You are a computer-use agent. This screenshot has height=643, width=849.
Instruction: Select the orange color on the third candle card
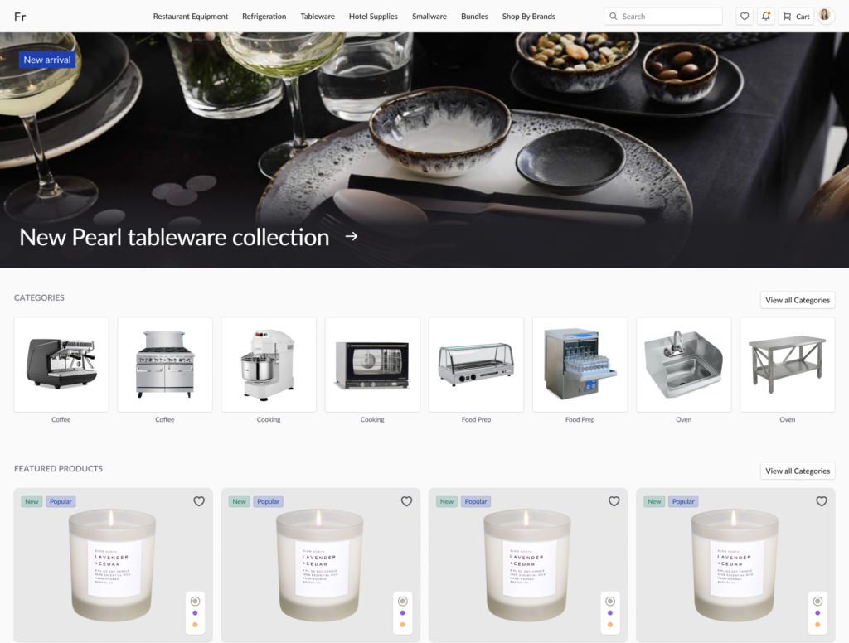pyautogui.click(x=610, y=625)
